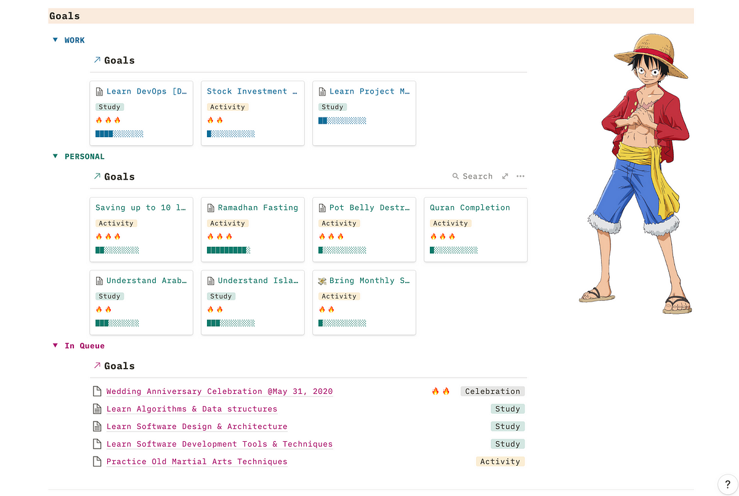Click page icon on Pot Belly Destr... card
Viewport: 739px width, 496px height.
pyautogui.click(x=322, y=208)
